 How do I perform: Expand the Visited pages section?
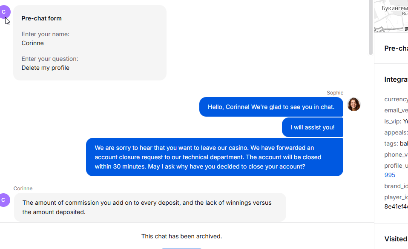click(x=396, y=239)
